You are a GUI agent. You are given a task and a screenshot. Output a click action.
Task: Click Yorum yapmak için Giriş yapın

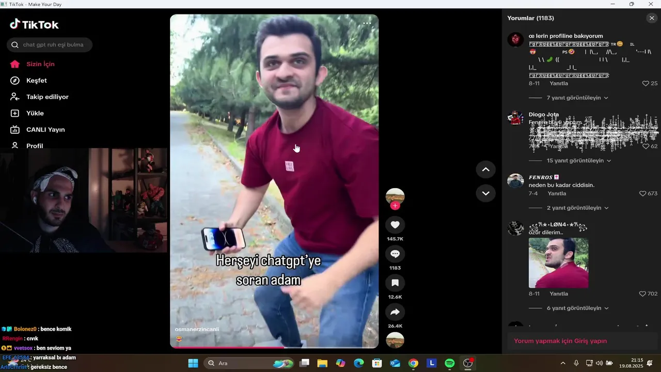[x=560, y=341]
